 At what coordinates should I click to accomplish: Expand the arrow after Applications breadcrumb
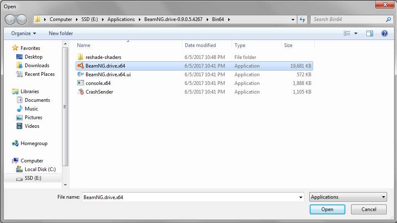click(x=139, y=19)
